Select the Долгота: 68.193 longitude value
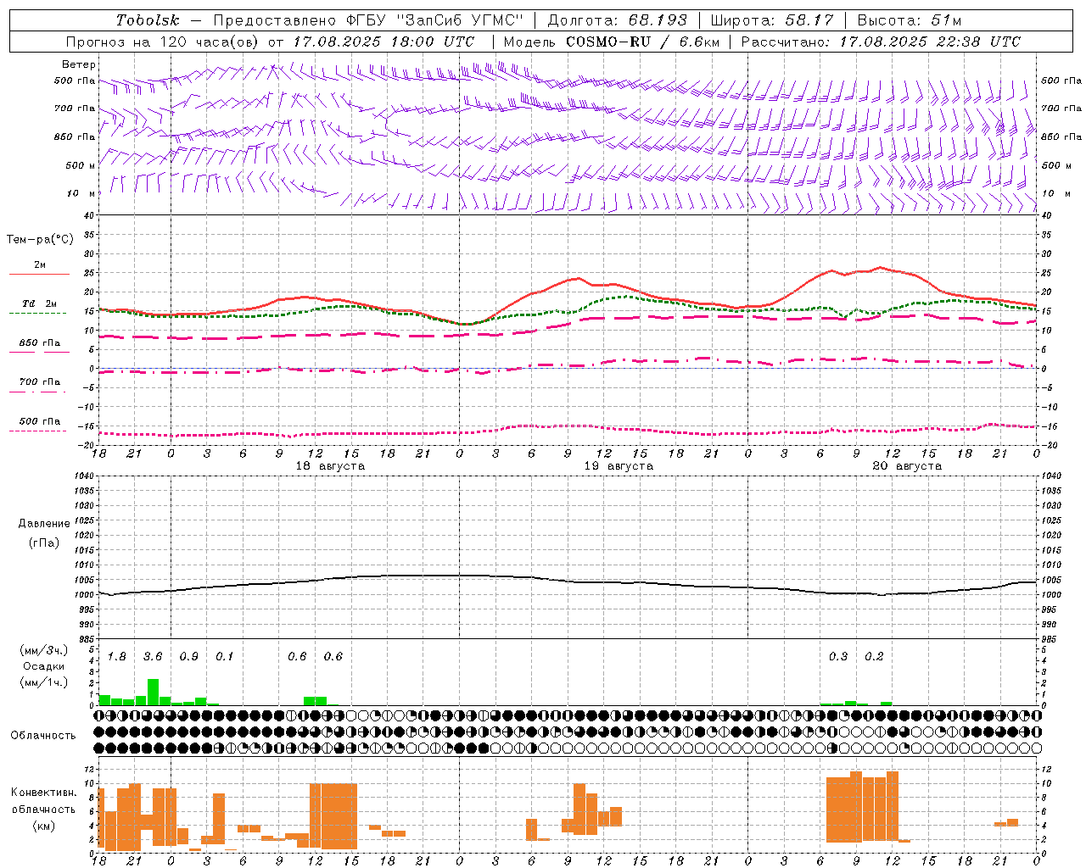1086x868 pixels. 617,20
